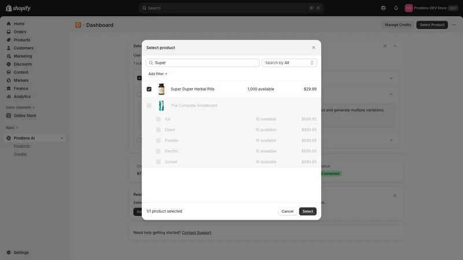This screenshot has height=260, width=463.
Task: Click the Cancel button in dialog
Action: pos(287,211)
